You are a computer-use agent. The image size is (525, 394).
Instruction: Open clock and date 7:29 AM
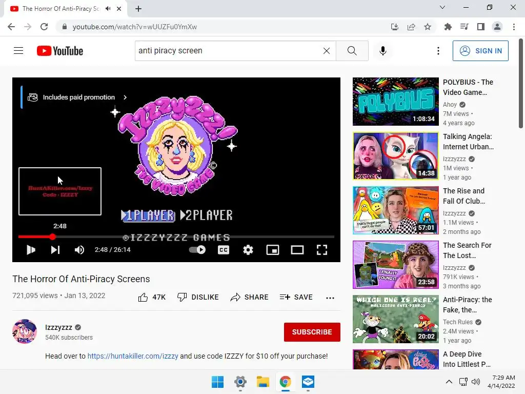pyautogui.click(x=501, y=382)
